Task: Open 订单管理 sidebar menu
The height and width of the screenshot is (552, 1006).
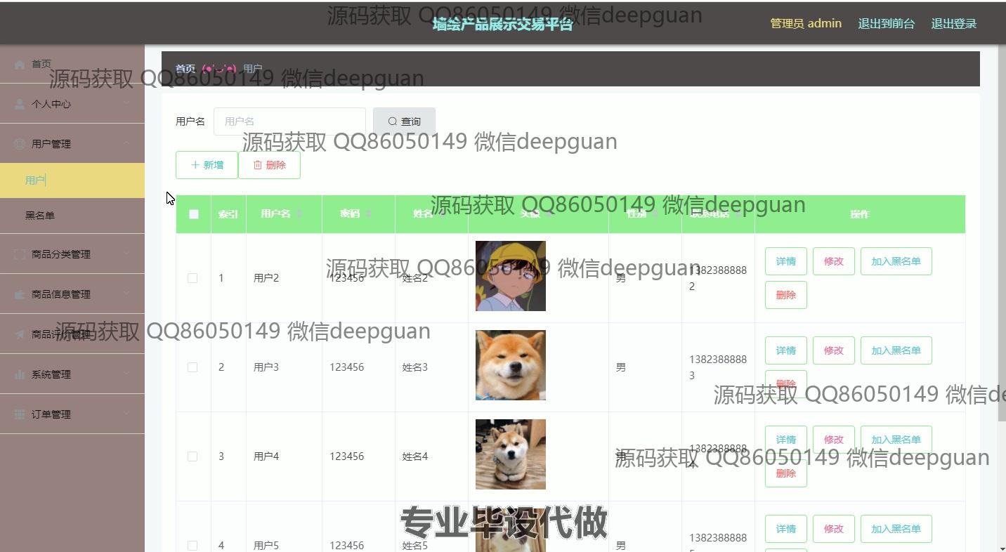Action: pyautogui.click(x=72, y=414)
